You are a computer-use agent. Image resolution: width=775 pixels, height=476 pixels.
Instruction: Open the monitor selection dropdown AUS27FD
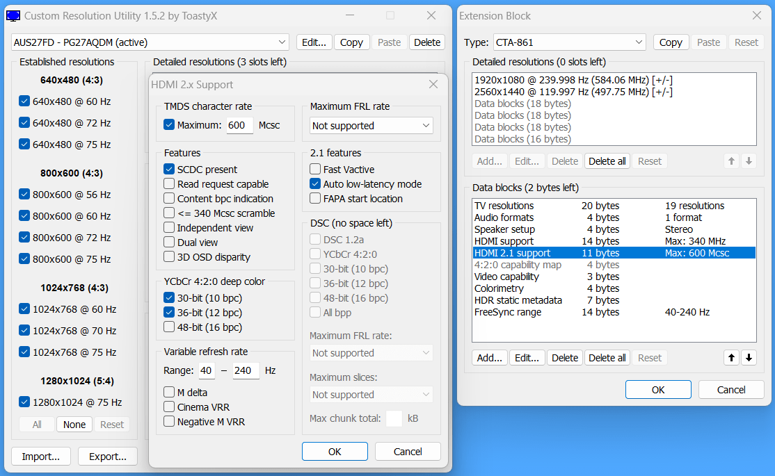[x=150, y=42]
